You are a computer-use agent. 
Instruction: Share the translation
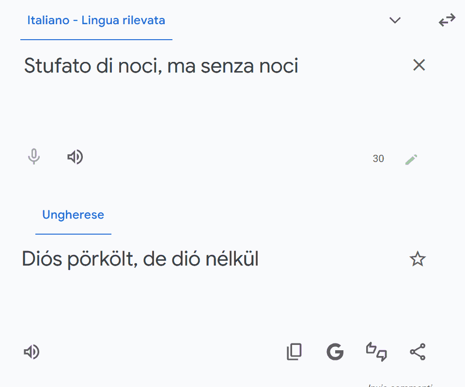tap(418, 352)
